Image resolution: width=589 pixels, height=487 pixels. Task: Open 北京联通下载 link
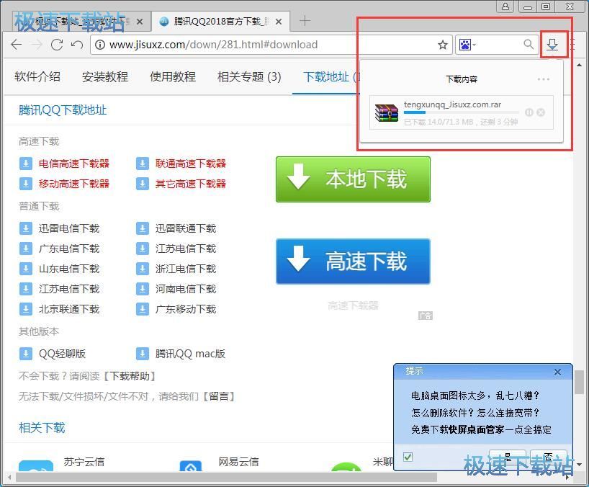[x=68, y=309]
